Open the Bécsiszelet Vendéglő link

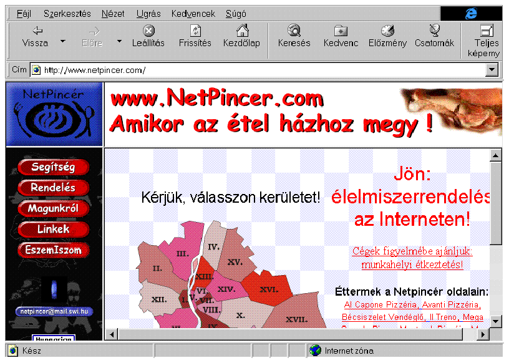tap(384, 317)
